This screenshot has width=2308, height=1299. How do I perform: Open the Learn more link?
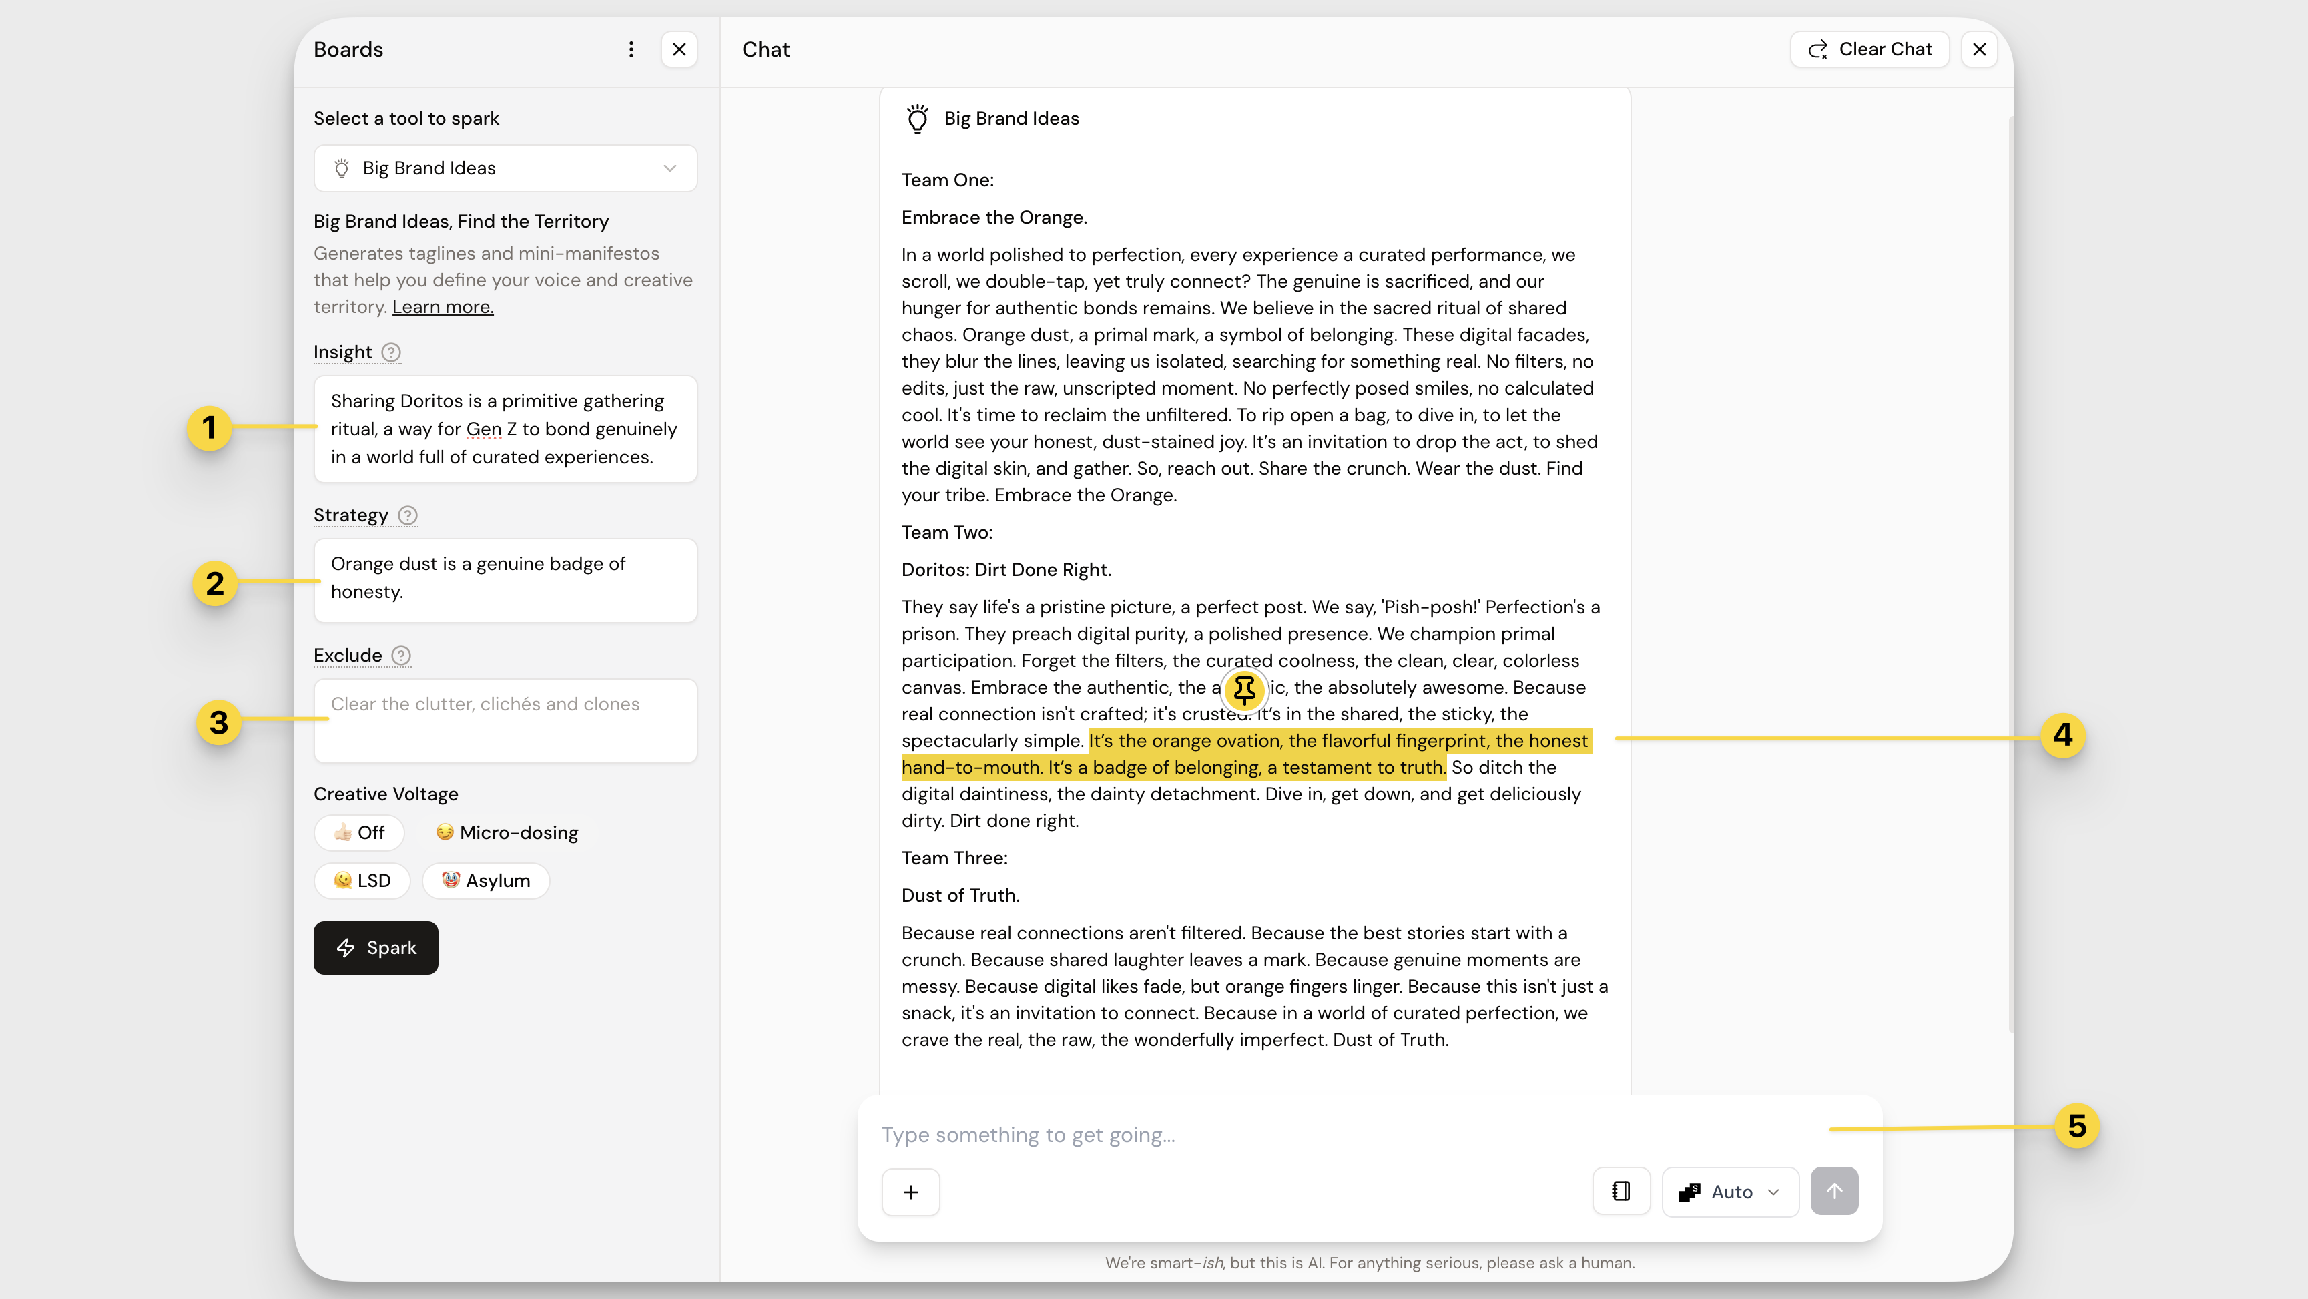(443, 306)
